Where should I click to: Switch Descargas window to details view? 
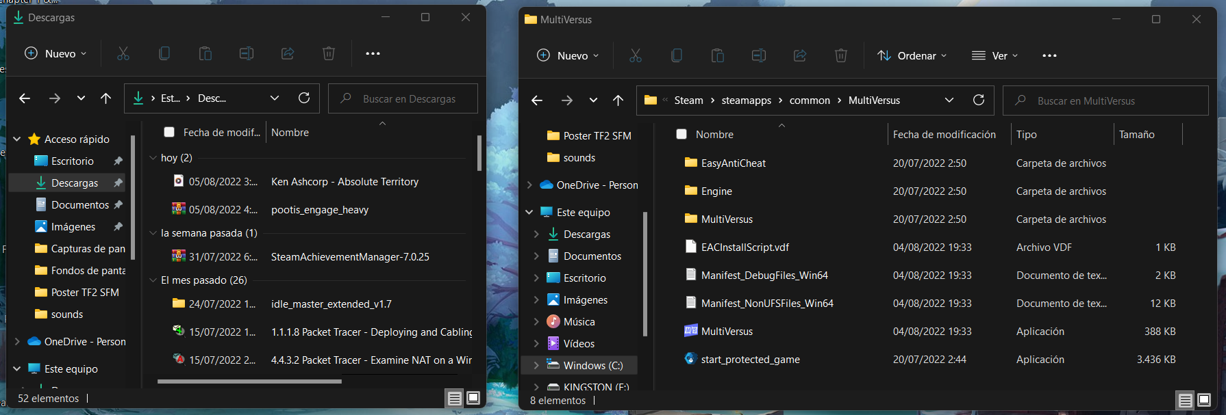click(x=454, y=399)
